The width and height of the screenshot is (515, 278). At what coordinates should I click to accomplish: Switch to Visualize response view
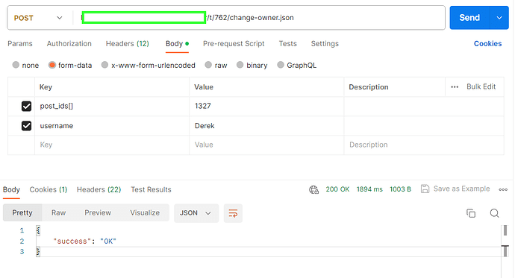145,212
